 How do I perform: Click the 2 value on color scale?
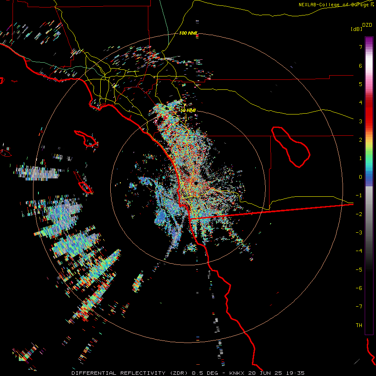(x=361, y=140)
